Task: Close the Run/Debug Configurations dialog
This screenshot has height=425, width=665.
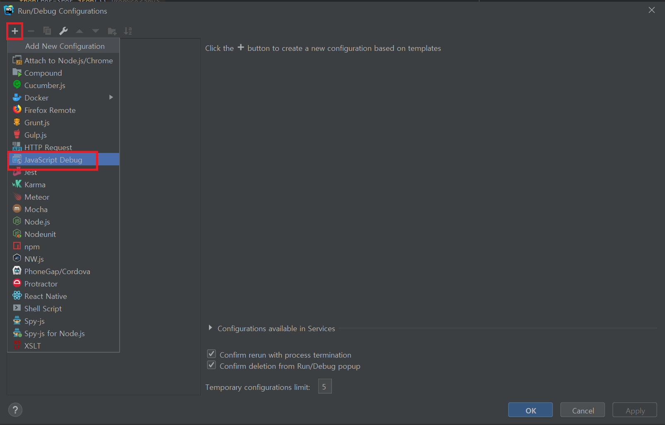Action: [652, 10]
